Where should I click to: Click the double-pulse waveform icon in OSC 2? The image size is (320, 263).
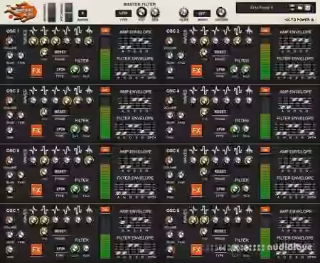[238, 31]
